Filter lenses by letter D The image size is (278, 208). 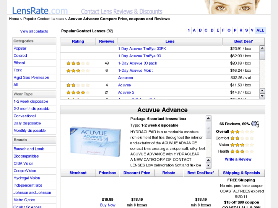pos(212,30)
